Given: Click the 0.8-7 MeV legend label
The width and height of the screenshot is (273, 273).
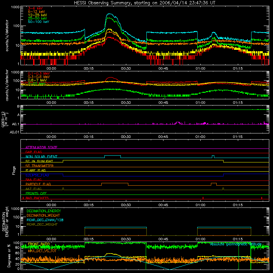Looking at the screenshot, I should pyautogui.click(x=38, y=80).
